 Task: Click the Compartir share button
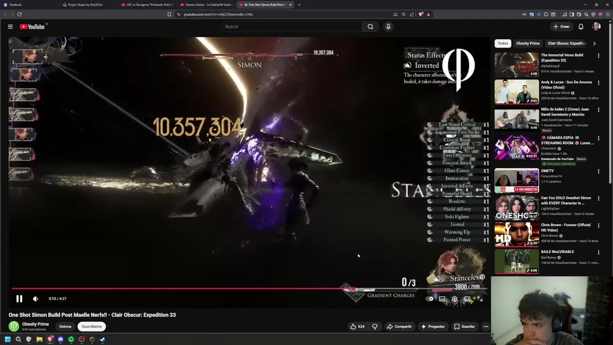[399, 326]
